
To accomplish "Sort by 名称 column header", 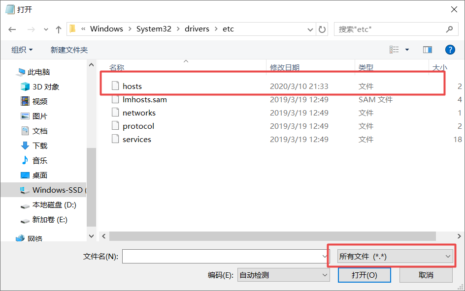I will pyautogui.click(x=117, y=67).
